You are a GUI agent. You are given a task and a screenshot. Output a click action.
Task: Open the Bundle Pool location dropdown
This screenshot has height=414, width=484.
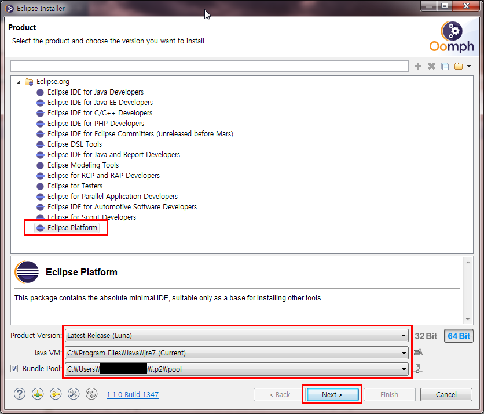coord(237,369)
